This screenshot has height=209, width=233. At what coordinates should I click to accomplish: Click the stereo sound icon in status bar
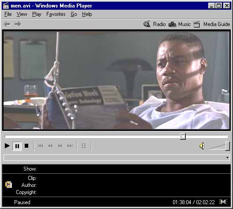(x=223, y=202)
